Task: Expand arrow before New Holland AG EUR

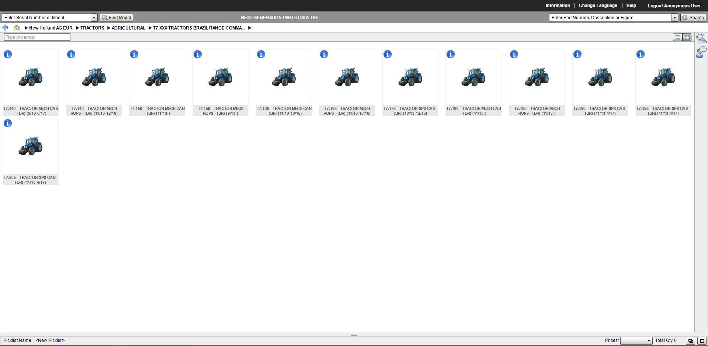Action: 27,28
